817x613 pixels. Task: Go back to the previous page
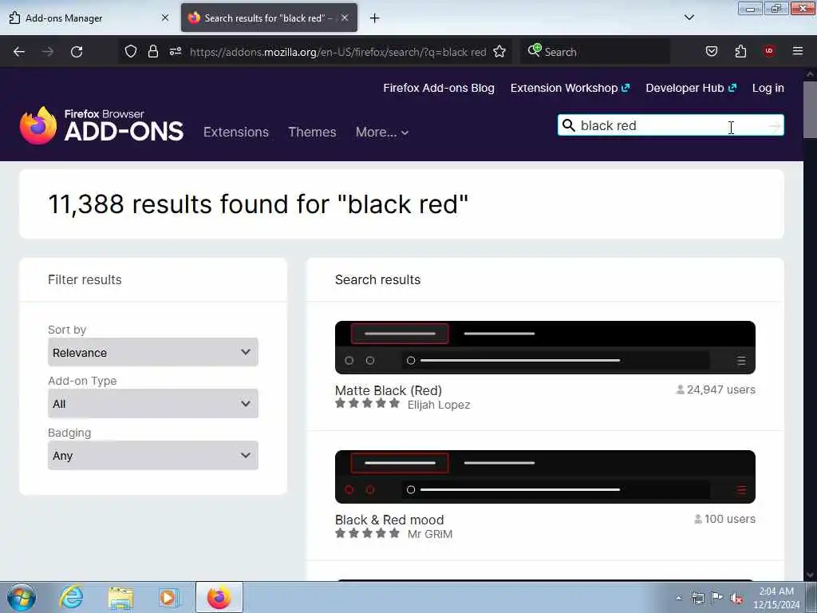pyautogui.click(x=19, y=52)
